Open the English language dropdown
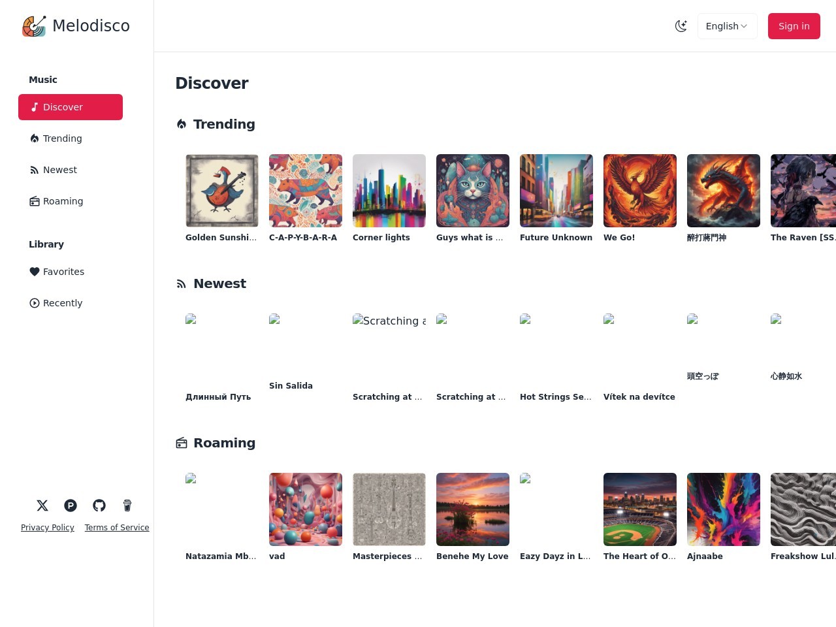The image size is (836, 627). pos(727,26)
